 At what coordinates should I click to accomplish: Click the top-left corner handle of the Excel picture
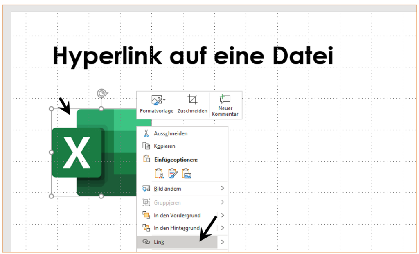[52, 109]
